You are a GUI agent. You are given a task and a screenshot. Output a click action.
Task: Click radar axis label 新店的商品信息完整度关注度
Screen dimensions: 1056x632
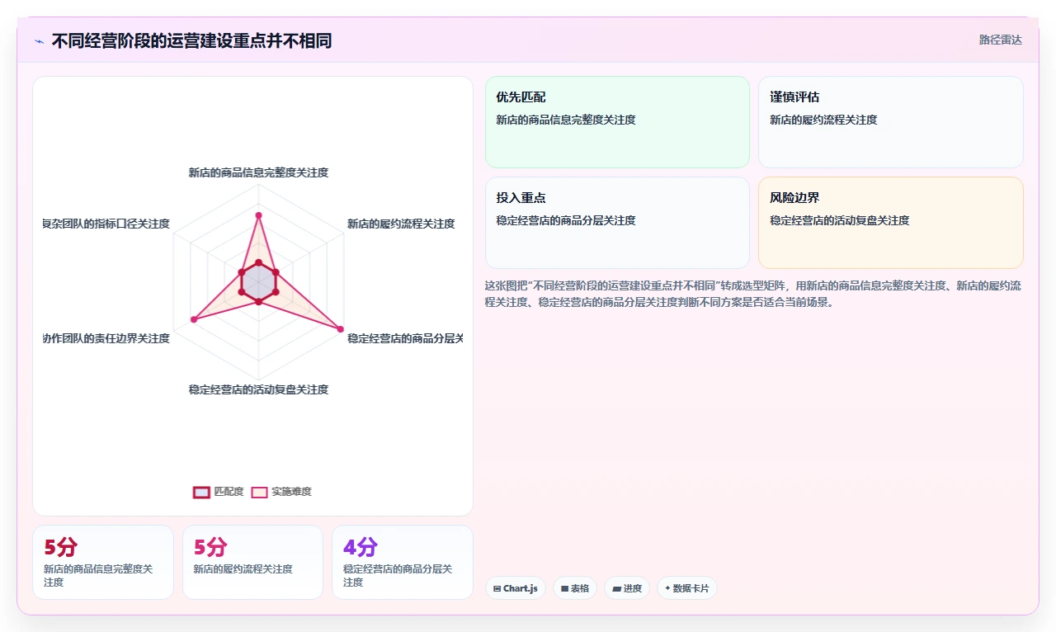(x=258, y=172)
